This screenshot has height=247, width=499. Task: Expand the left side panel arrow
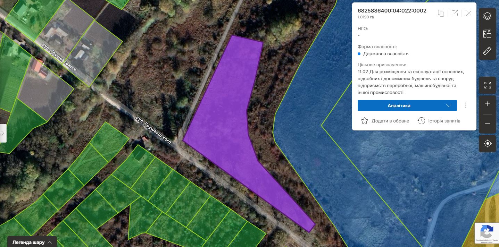[x=3, y=133]
